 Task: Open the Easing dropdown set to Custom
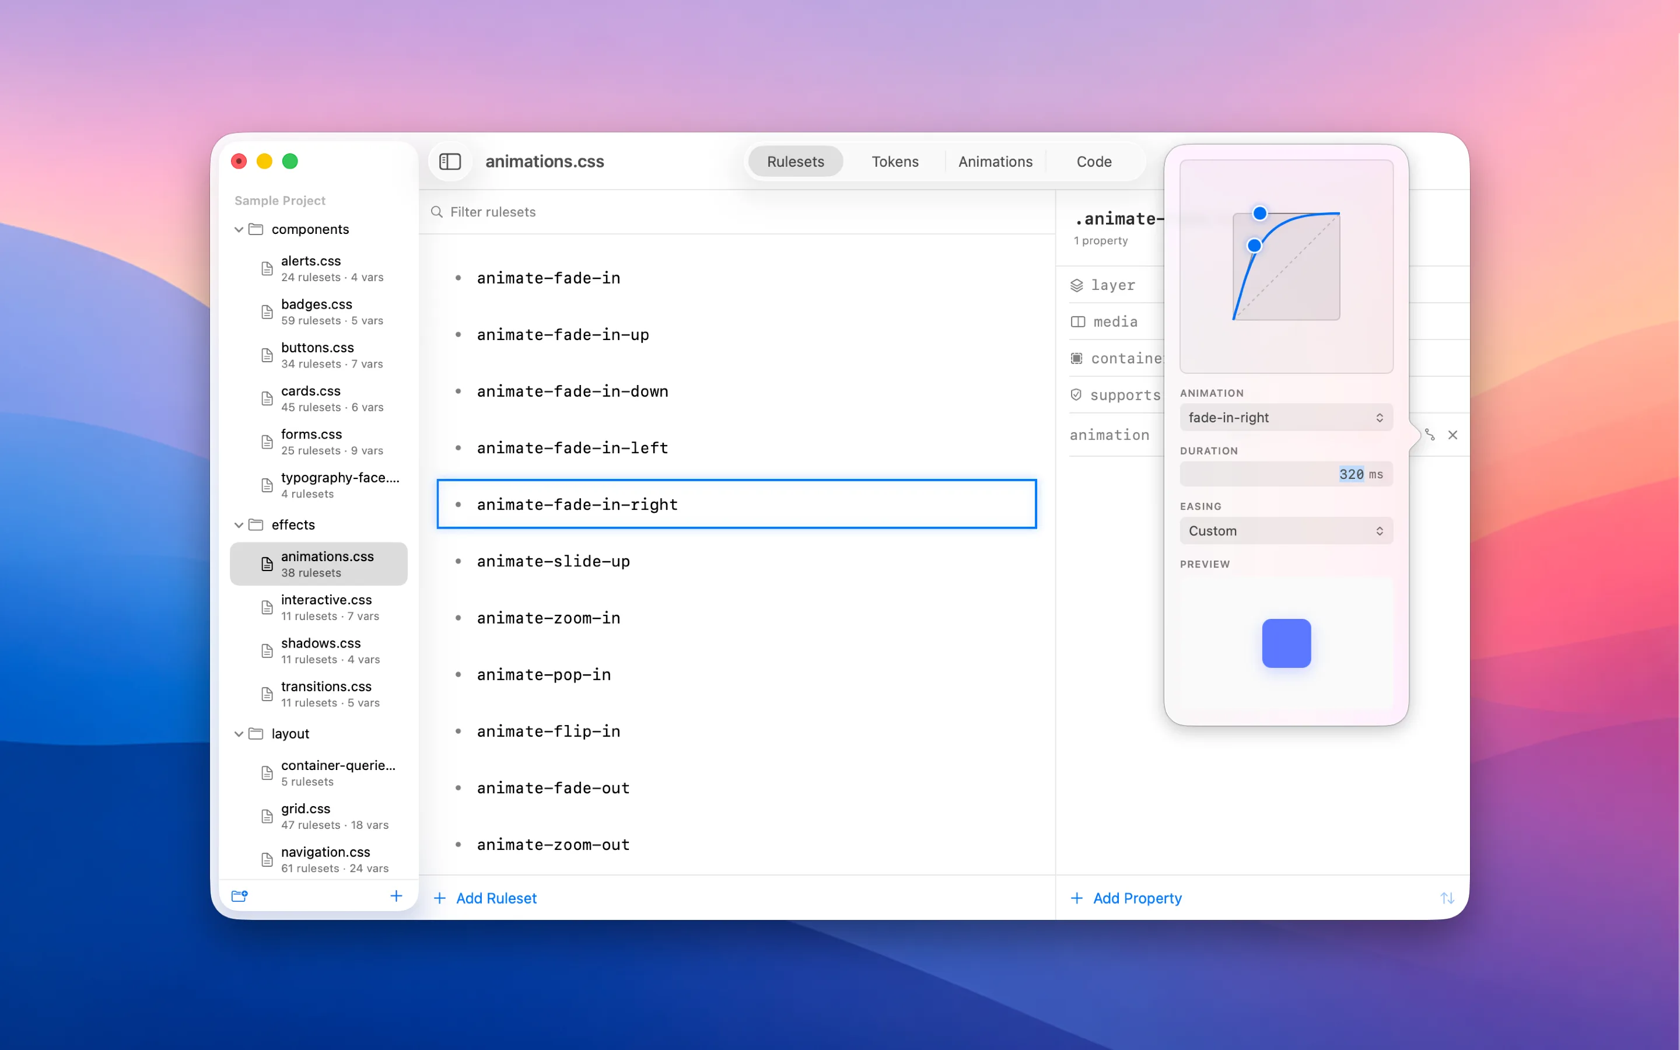1286,531
